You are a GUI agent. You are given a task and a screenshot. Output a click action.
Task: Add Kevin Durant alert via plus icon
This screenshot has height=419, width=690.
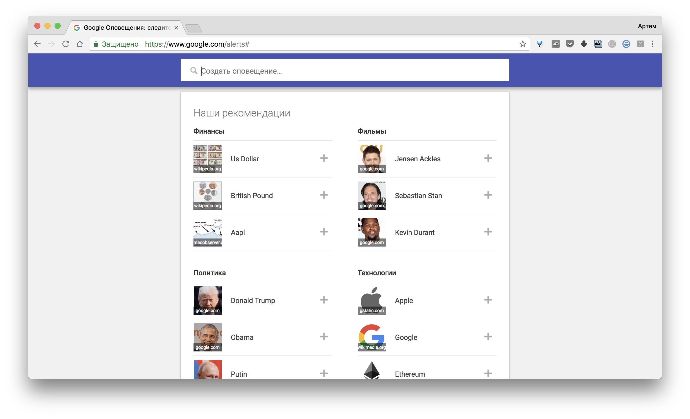click(488, 232)
